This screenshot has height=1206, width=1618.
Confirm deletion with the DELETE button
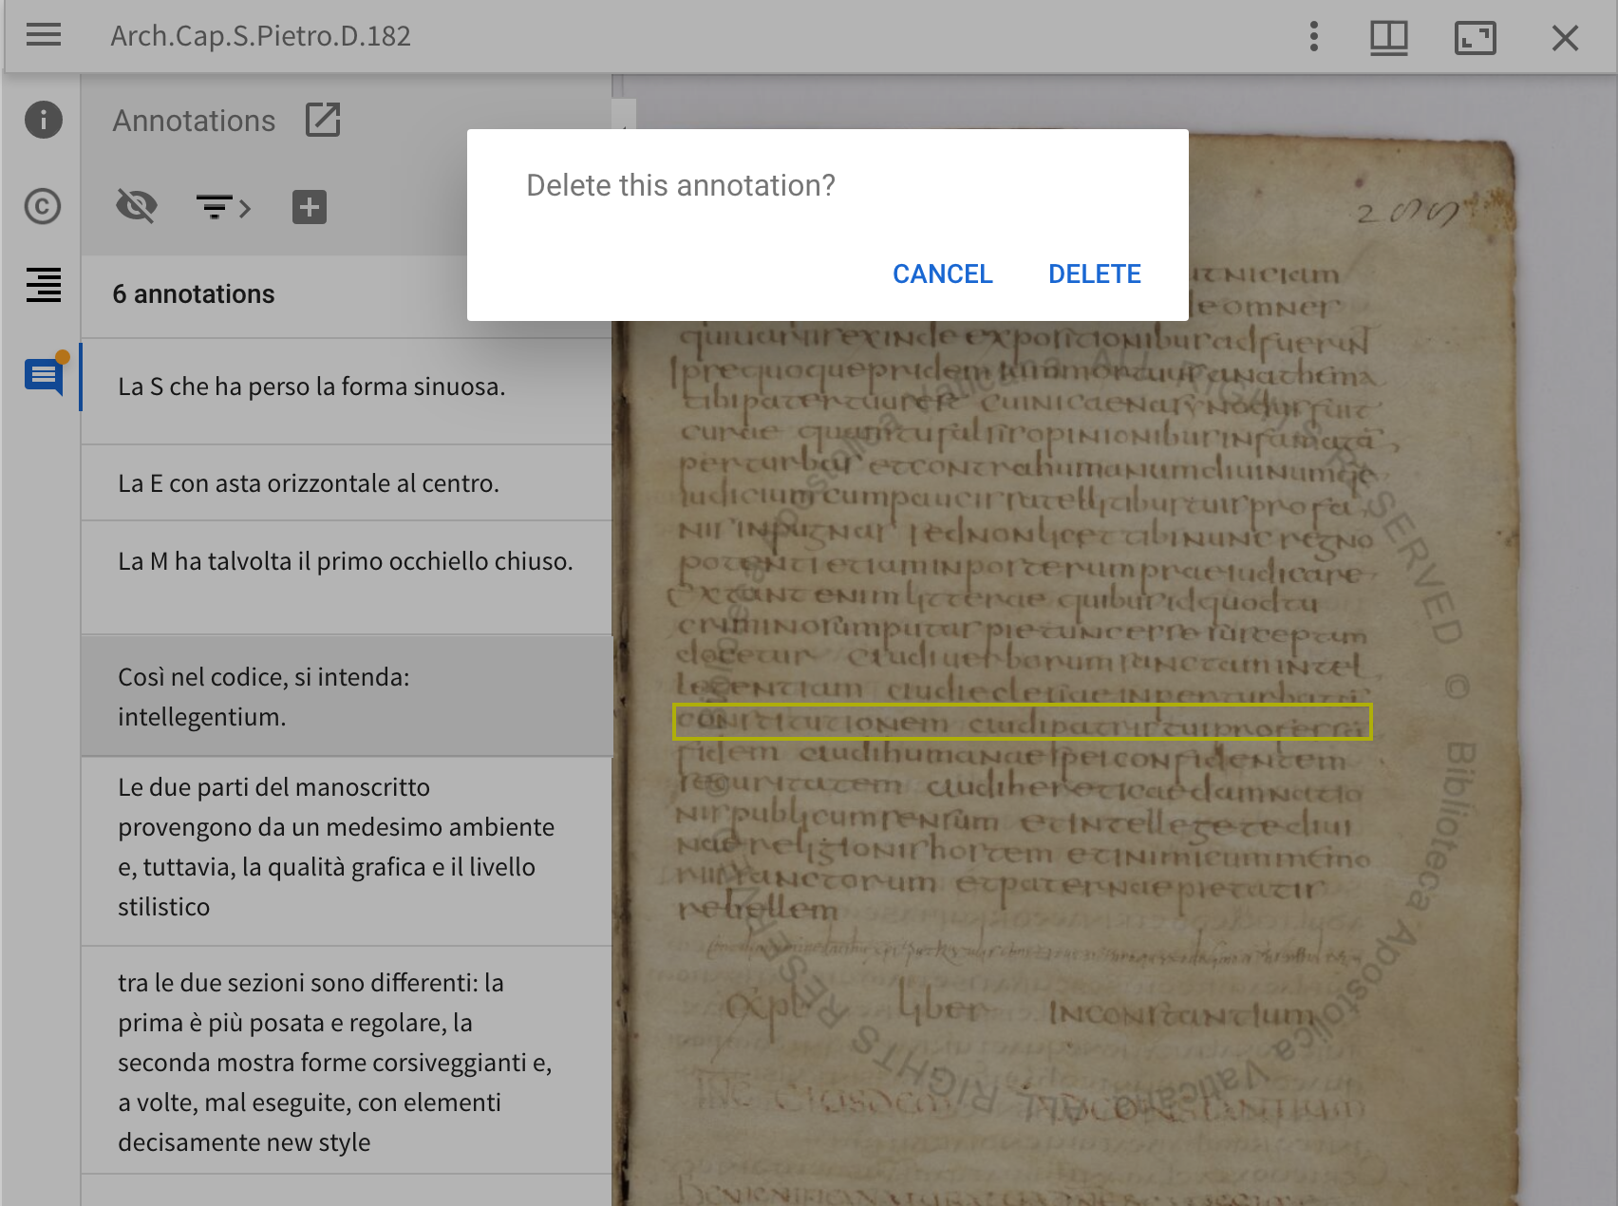pyautogui.click(x=1094, y=273)
